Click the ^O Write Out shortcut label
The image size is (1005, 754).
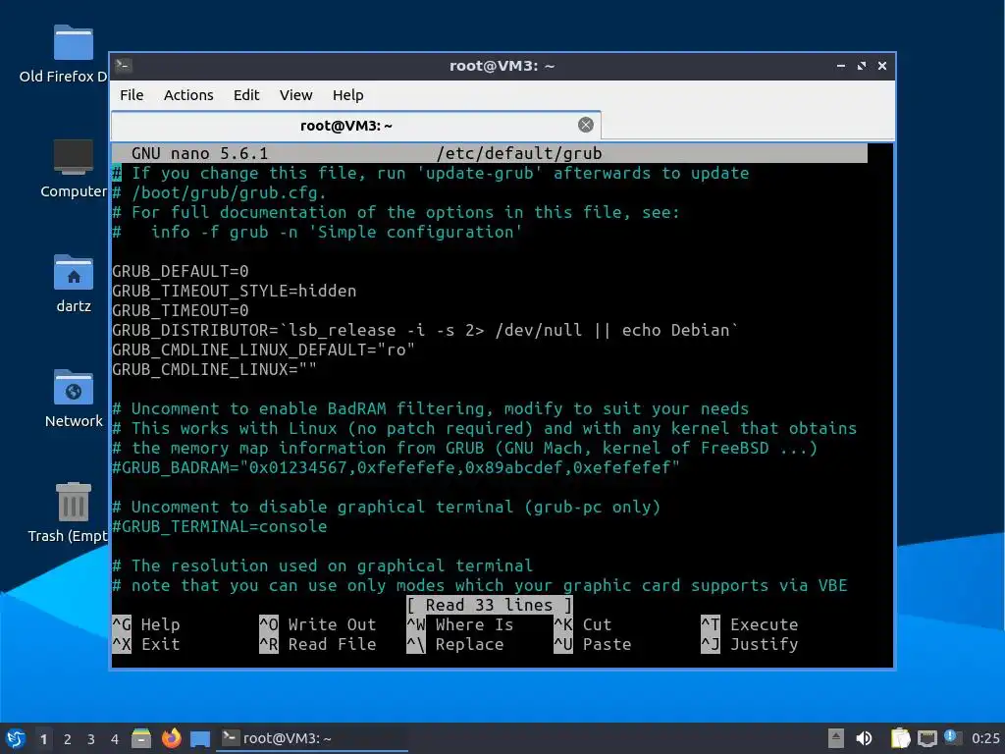[318, 624]
